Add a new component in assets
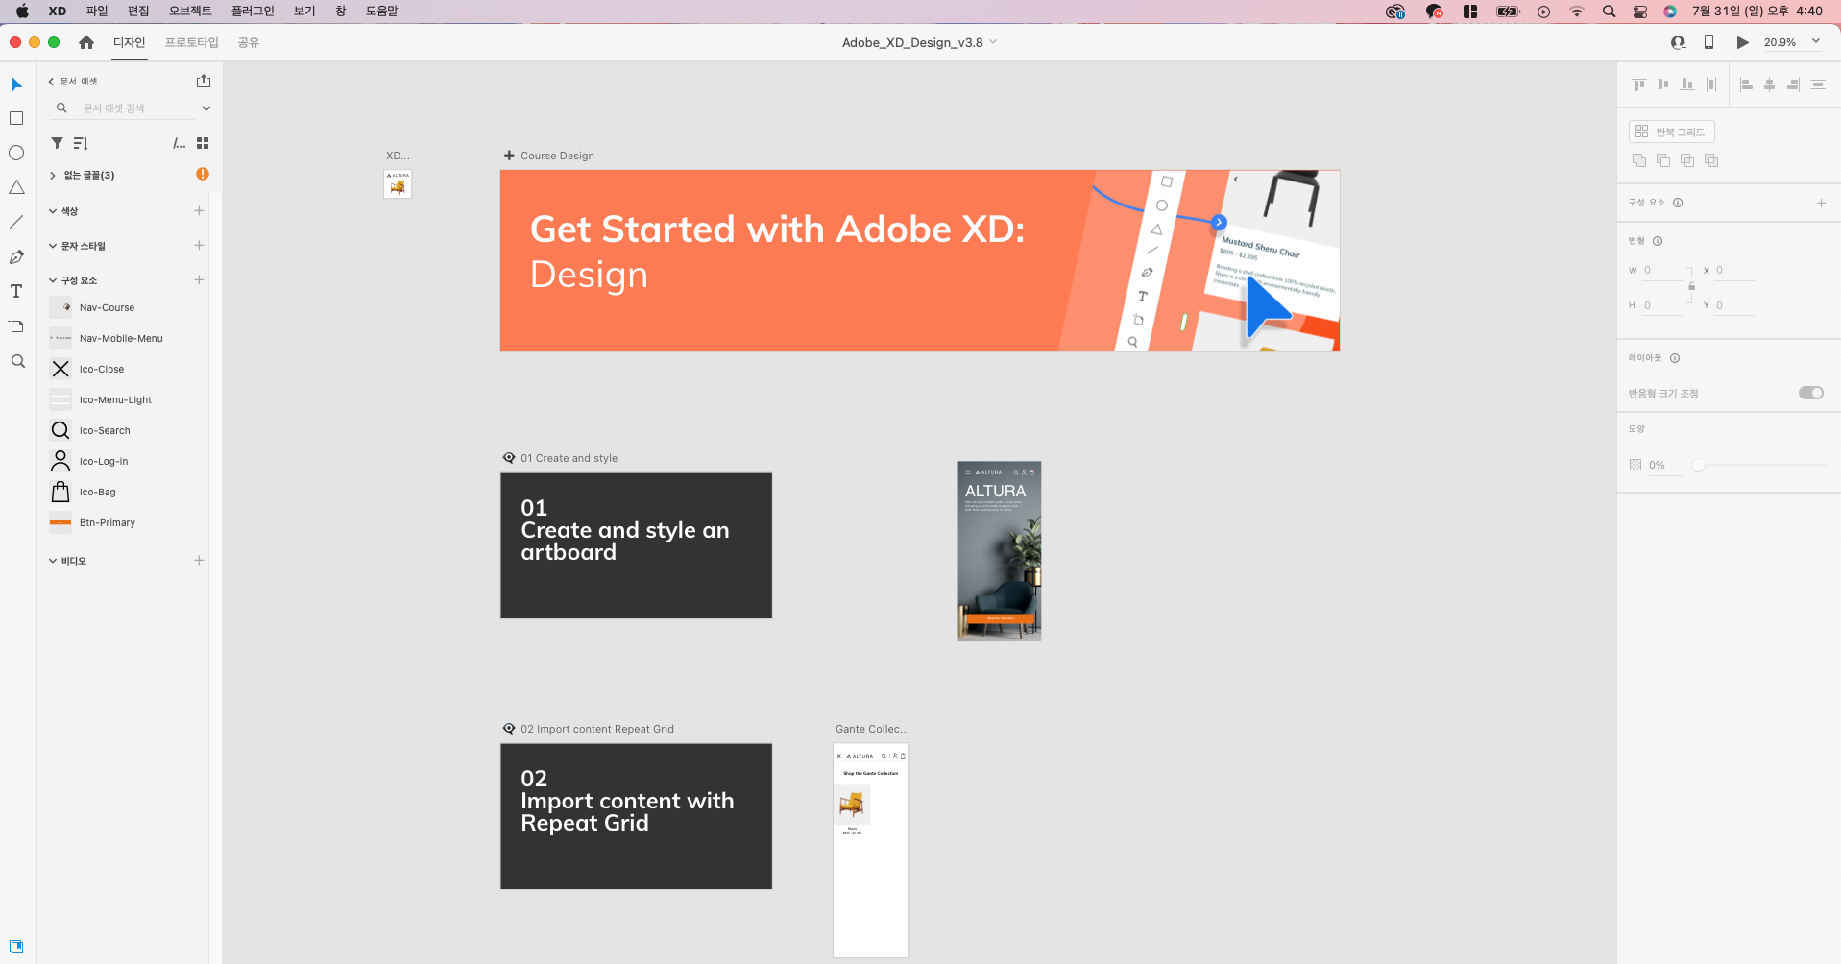 (x=199, y=279)
